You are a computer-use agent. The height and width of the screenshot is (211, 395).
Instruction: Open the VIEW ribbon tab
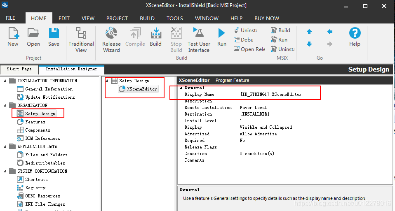(88, 19)
